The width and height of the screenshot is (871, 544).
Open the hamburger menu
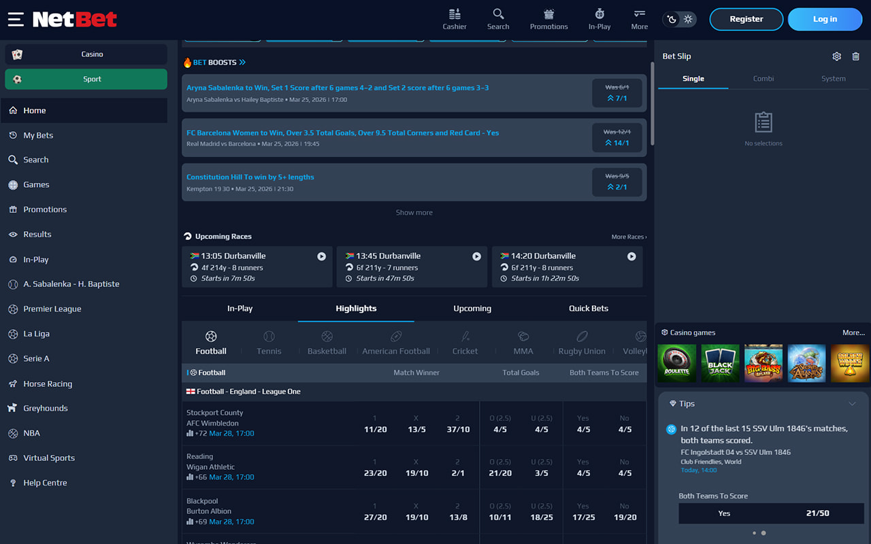coord(16,19)
